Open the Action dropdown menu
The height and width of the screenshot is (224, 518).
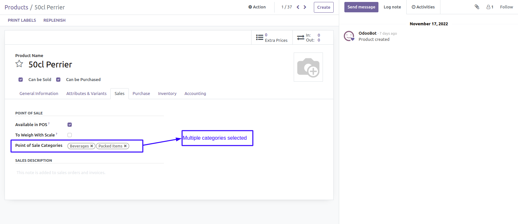click(257, 7)
